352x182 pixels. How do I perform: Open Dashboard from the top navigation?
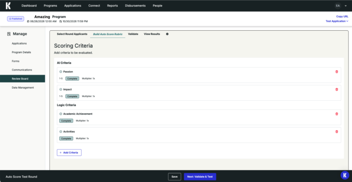[29, 6]
